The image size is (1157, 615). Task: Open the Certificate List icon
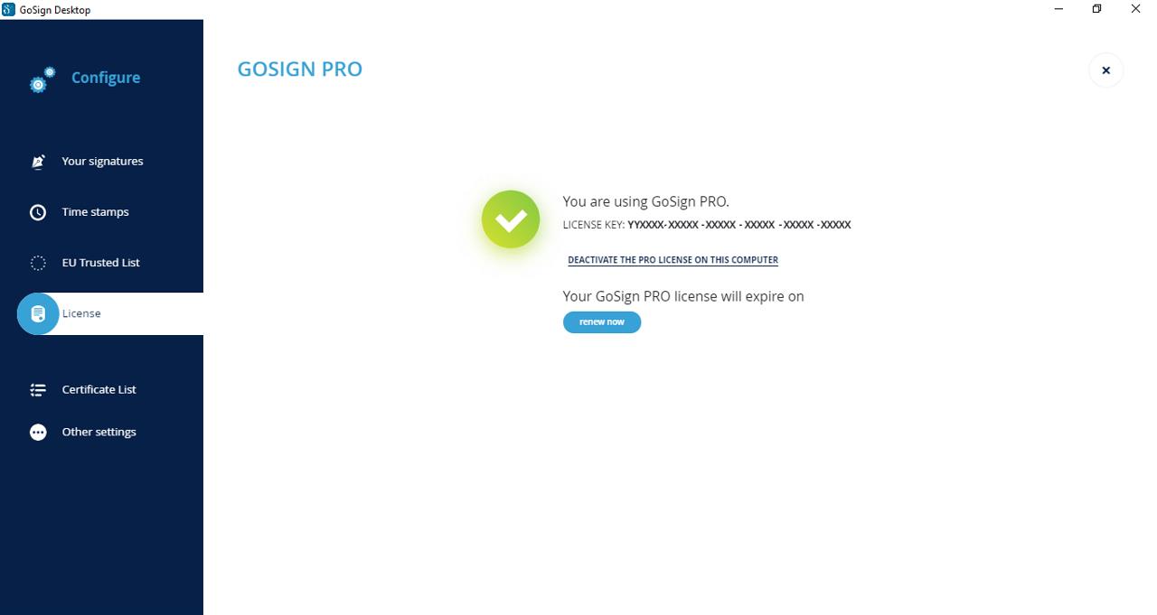(x=38, y=390)
